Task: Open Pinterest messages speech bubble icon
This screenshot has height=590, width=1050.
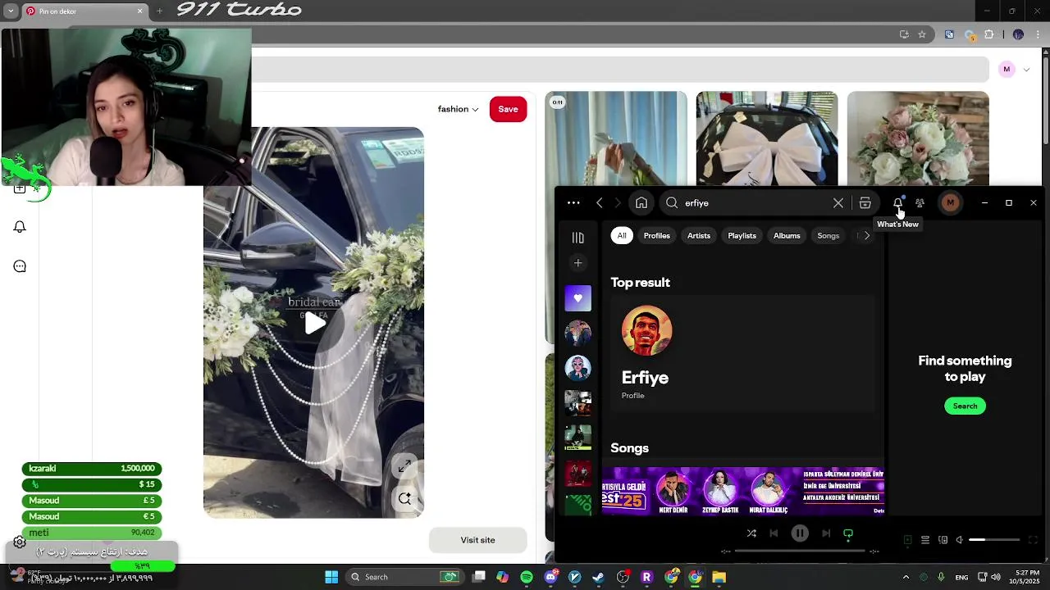Action: point(20,266)
